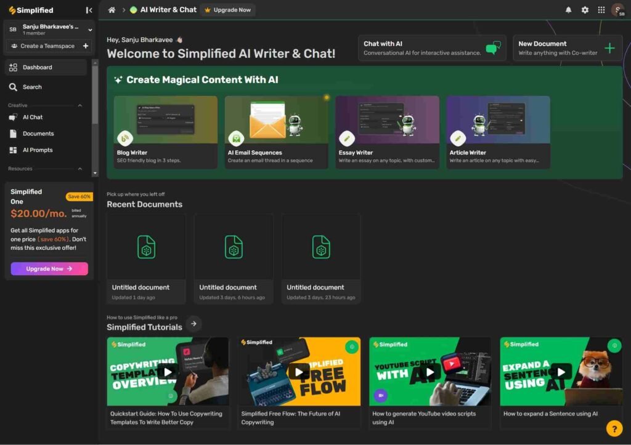The width and height of the screenshot is (631, 445).
Task: Click the Recent Documents heading
Action: pyautogui.click(x=144, y=204)
